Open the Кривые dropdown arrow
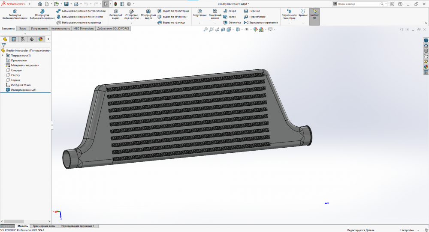Screen dimensions: 429x232 click(x=303, y=23)
